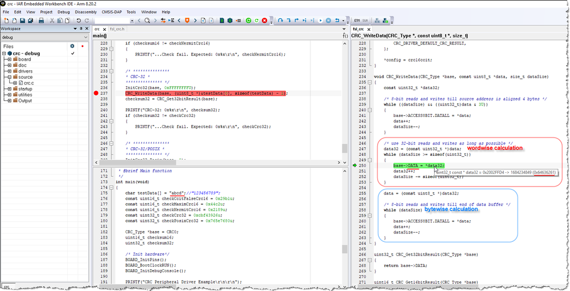Click the Paste toolbar icon
Screen dimensions: 570x291
[x=67, y=21]
